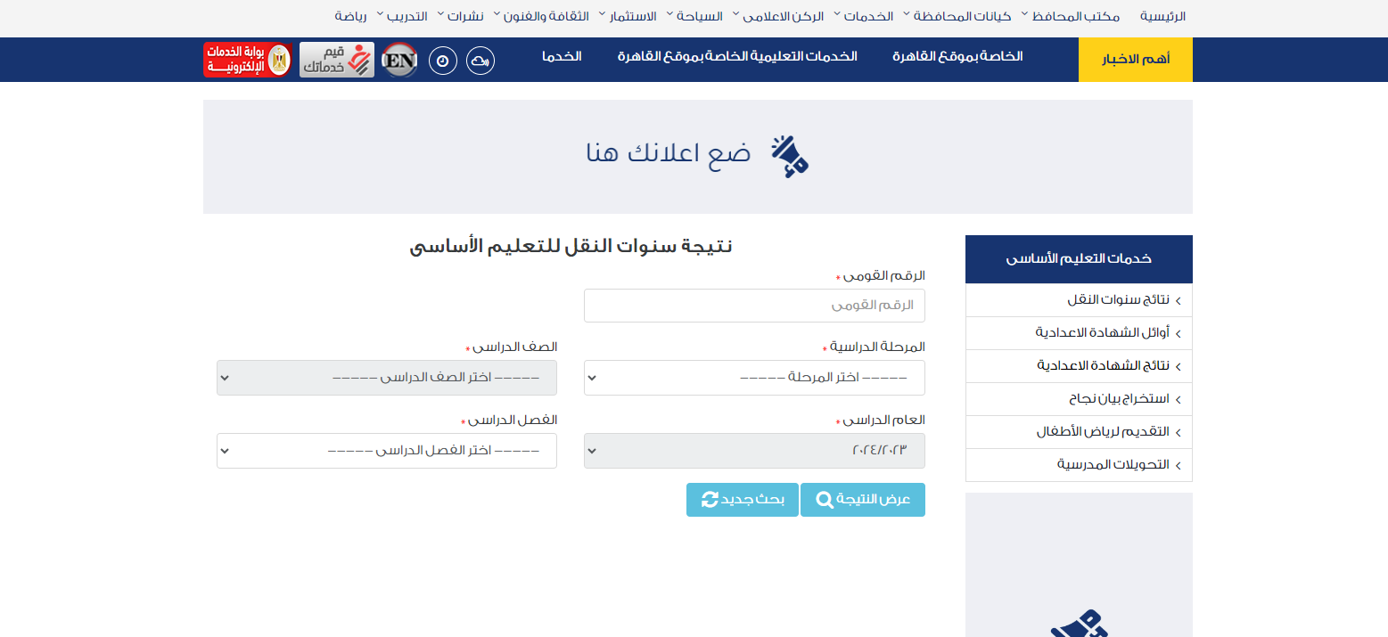Click the chevron beside التحويلات المدرسية
1388x637 pixels.
point(1178,466)
